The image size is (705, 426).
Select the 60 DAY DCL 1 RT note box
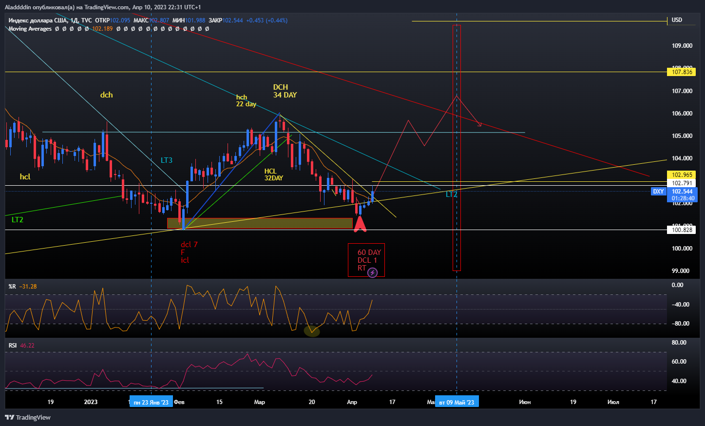click(x=366, y=260)
